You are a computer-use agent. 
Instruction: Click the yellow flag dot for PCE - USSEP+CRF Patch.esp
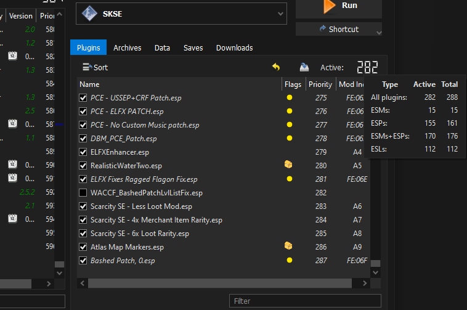click(289, 97)
